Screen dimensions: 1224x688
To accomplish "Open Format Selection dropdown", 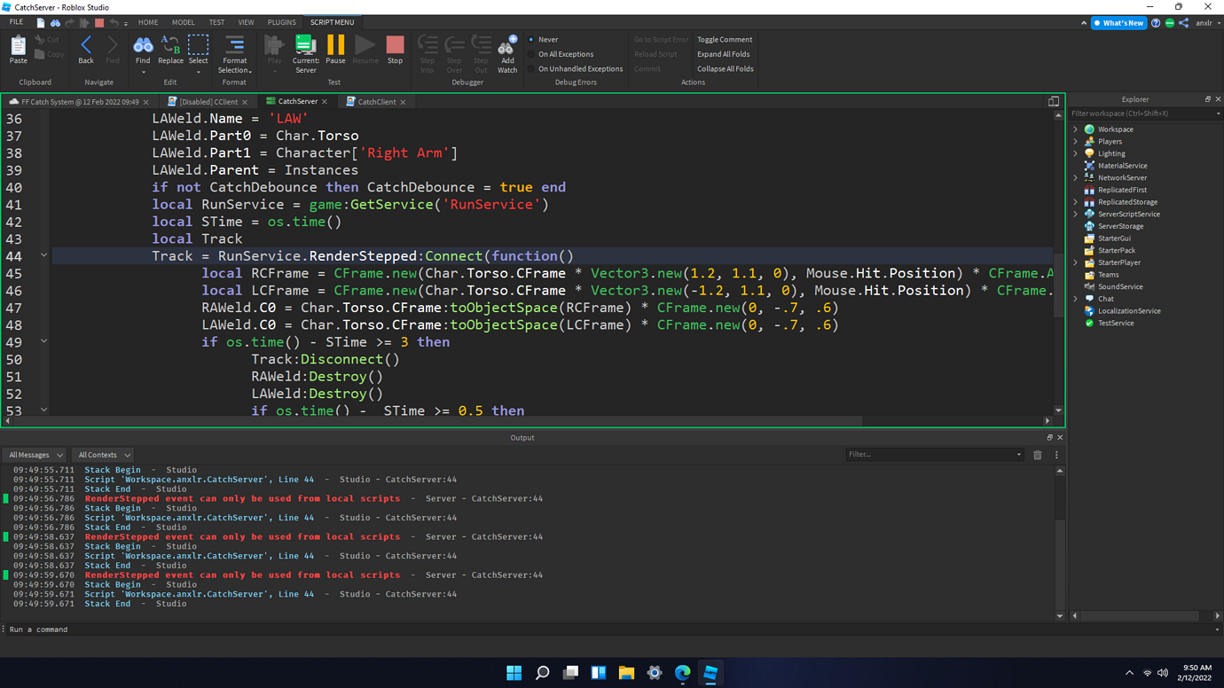I will [235, 54].
